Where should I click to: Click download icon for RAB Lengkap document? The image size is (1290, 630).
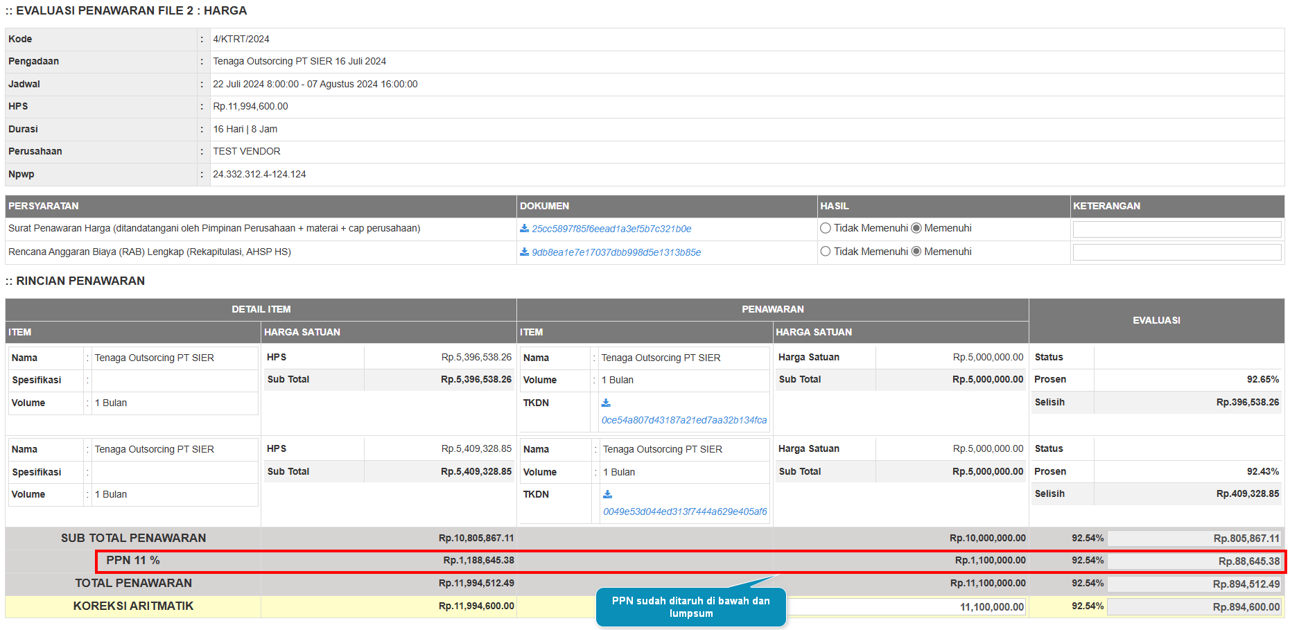pos(524,252)
